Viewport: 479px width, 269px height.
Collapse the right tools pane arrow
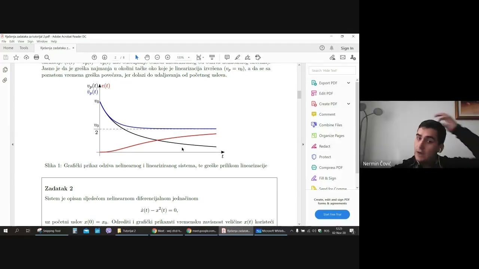[303, 144]
